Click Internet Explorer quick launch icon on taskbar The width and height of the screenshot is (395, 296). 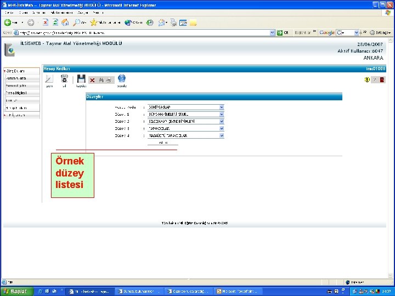pos(40,292)
